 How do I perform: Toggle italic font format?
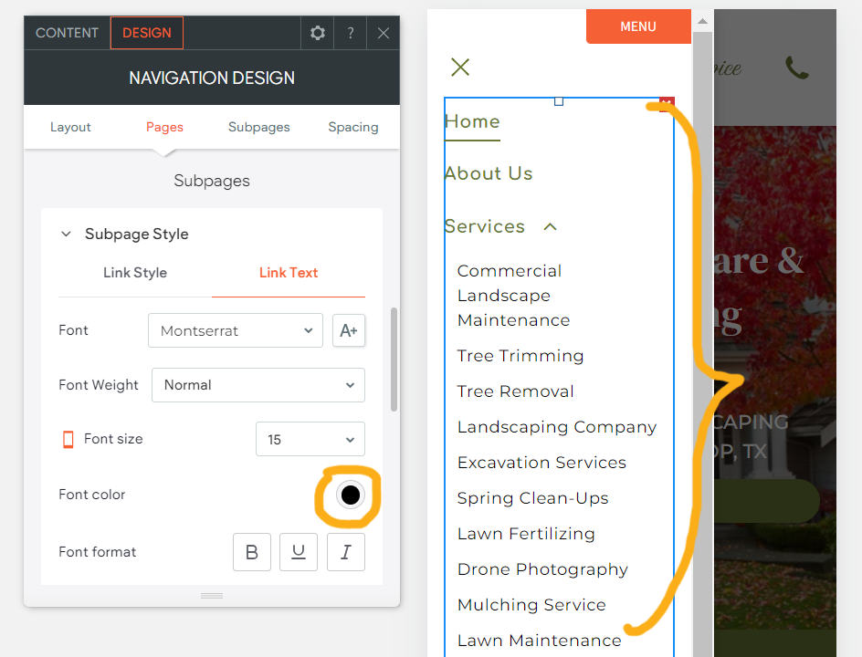[x=346, y=552]
